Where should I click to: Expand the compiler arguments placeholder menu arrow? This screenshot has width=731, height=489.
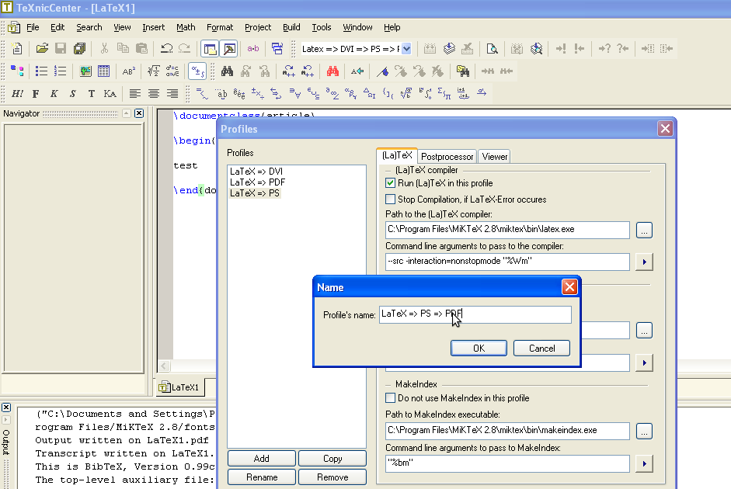[x=644, y=262]
